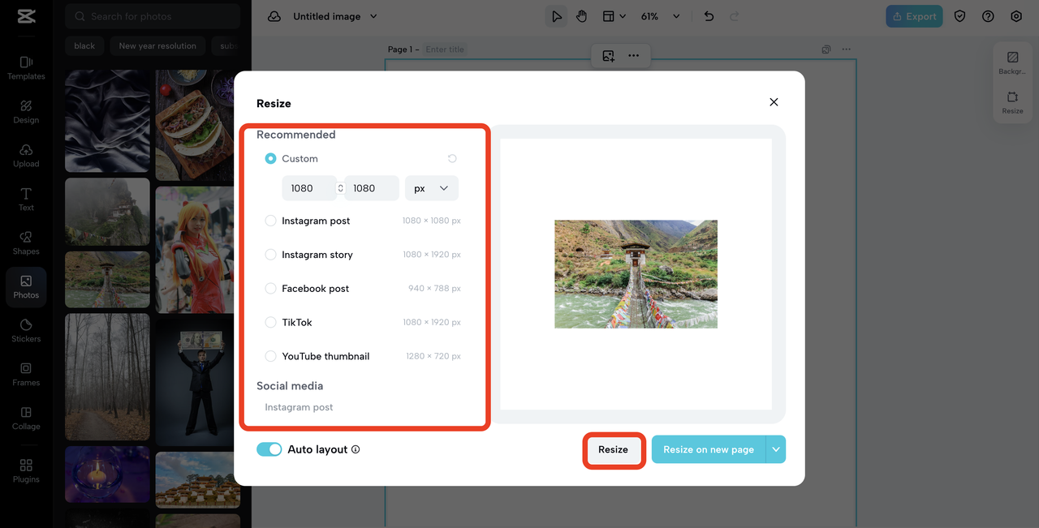Viewport: 1039px width, 528px height.
Task: Open the Shapes panel
Action: [26, 243]
